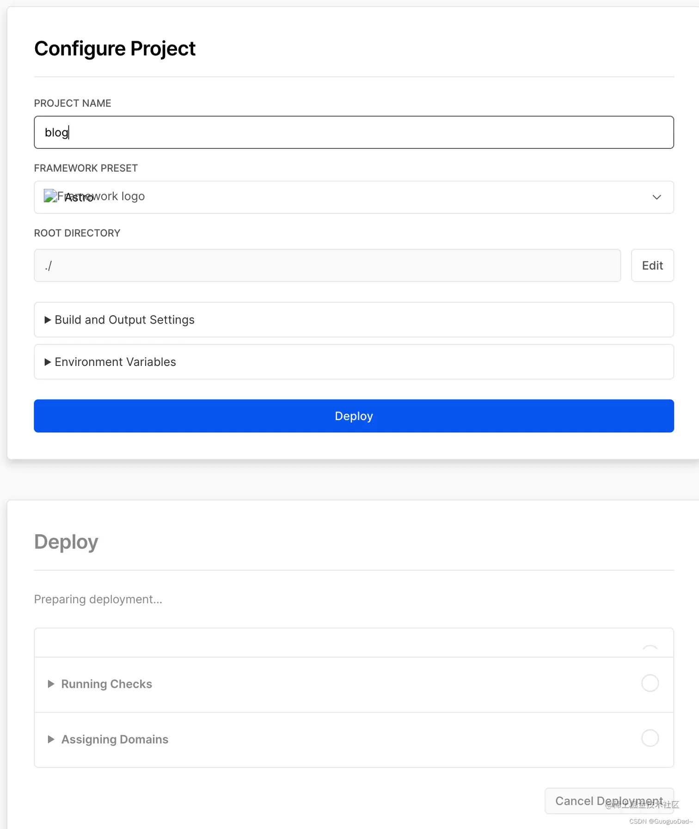Click the triangle beside Environment Variables
Image resolution: width=699 pixels, height=829 pixels.
[x=48, y=362]
